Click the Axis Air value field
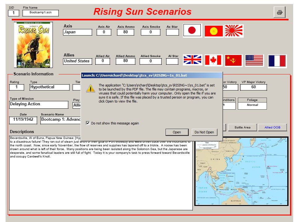Screen dimensions: 295x222 click(104, 32)
